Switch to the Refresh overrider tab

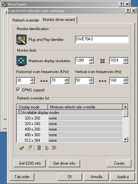point(26,20)
